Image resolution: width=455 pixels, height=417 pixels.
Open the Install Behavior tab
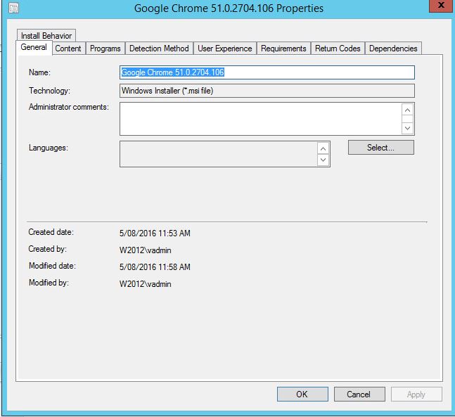coord(46,36)
